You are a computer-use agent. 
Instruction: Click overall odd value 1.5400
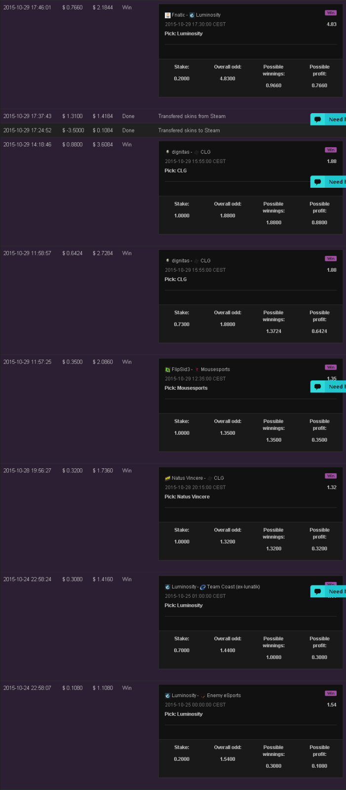228,759
